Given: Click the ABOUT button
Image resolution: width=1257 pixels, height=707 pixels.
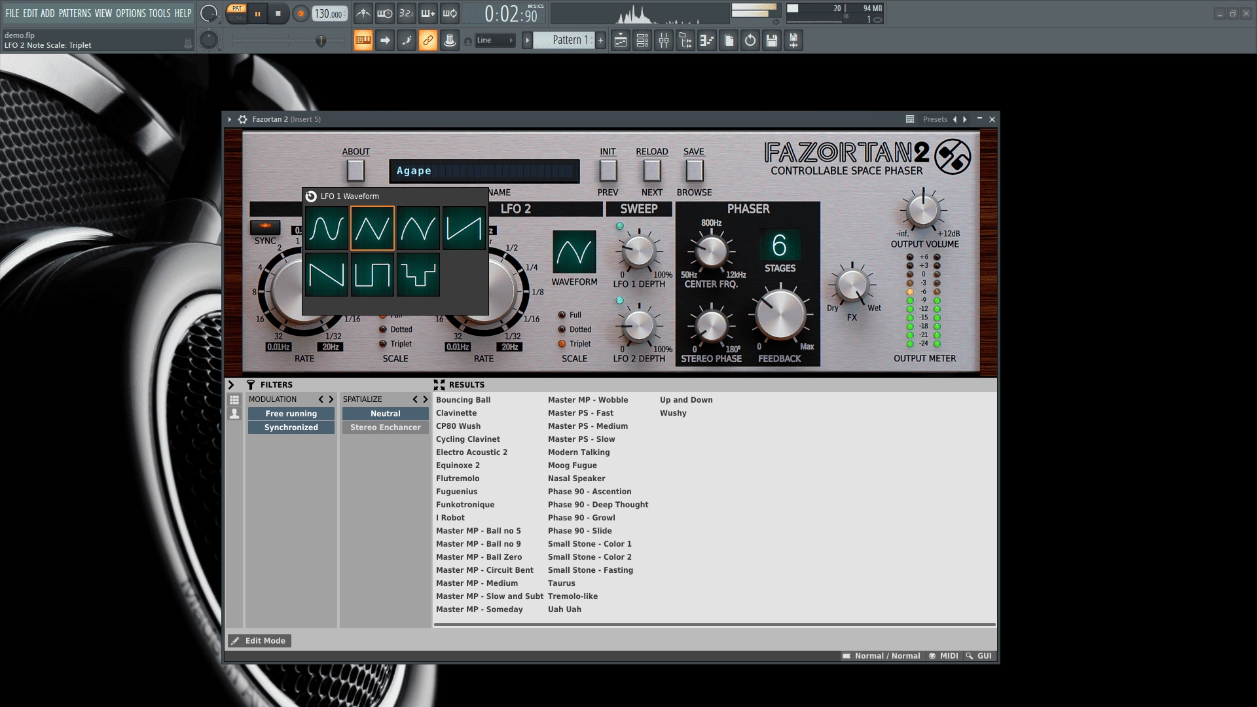Looking at the screenshot, I should click(355, 170).
